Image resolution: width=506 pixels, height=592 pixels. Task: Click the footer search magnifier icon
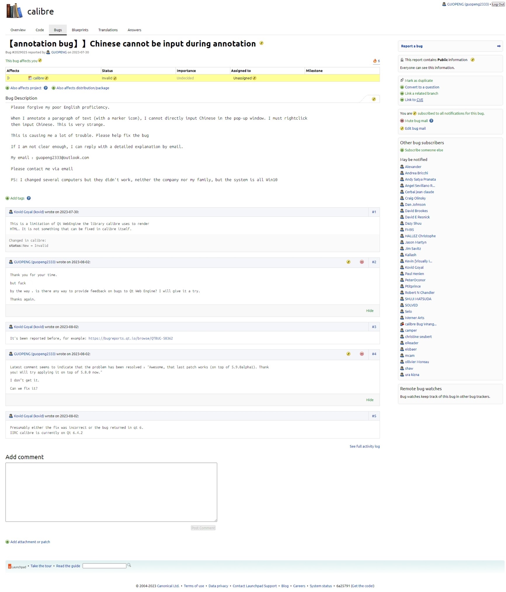(x=129, y=565)
